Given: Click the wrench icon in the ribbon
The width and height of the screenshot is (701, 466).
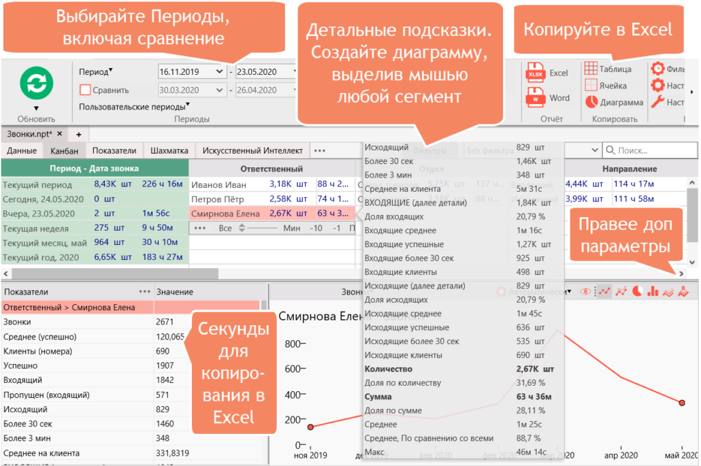Looking at the screenshot, I should coord(657,102).
